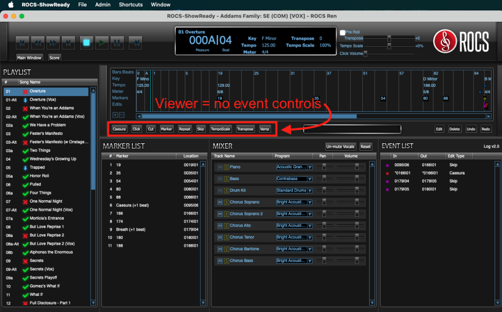The height and width of the screenshot is (312, 502).
Task: Toggle mute on Chorus Baritone
Action: tap(220, 249)
